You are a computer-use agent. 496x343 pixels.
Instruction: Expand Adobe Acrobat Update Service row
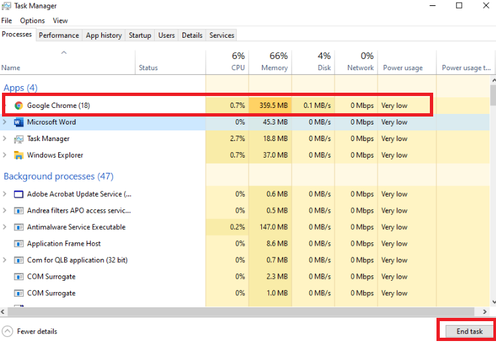point(5,194)
